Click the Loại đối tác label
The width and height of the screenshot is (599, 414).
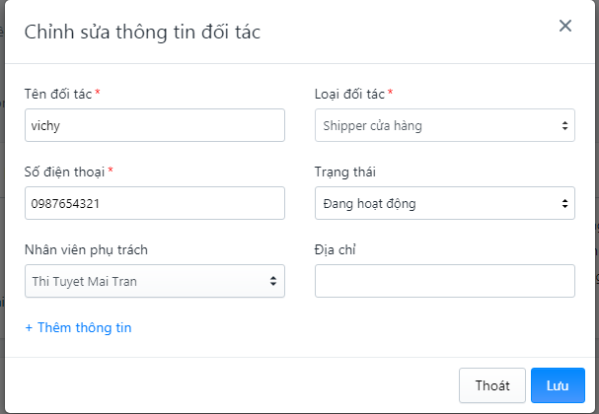click(349, 94)
